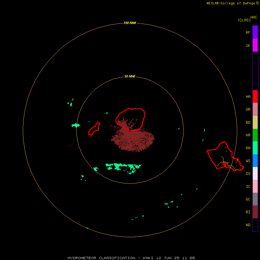Screen dimensions: 260x260
Task: Click the GR legend label
Action: pyautogui.click(x=248, y=109)
